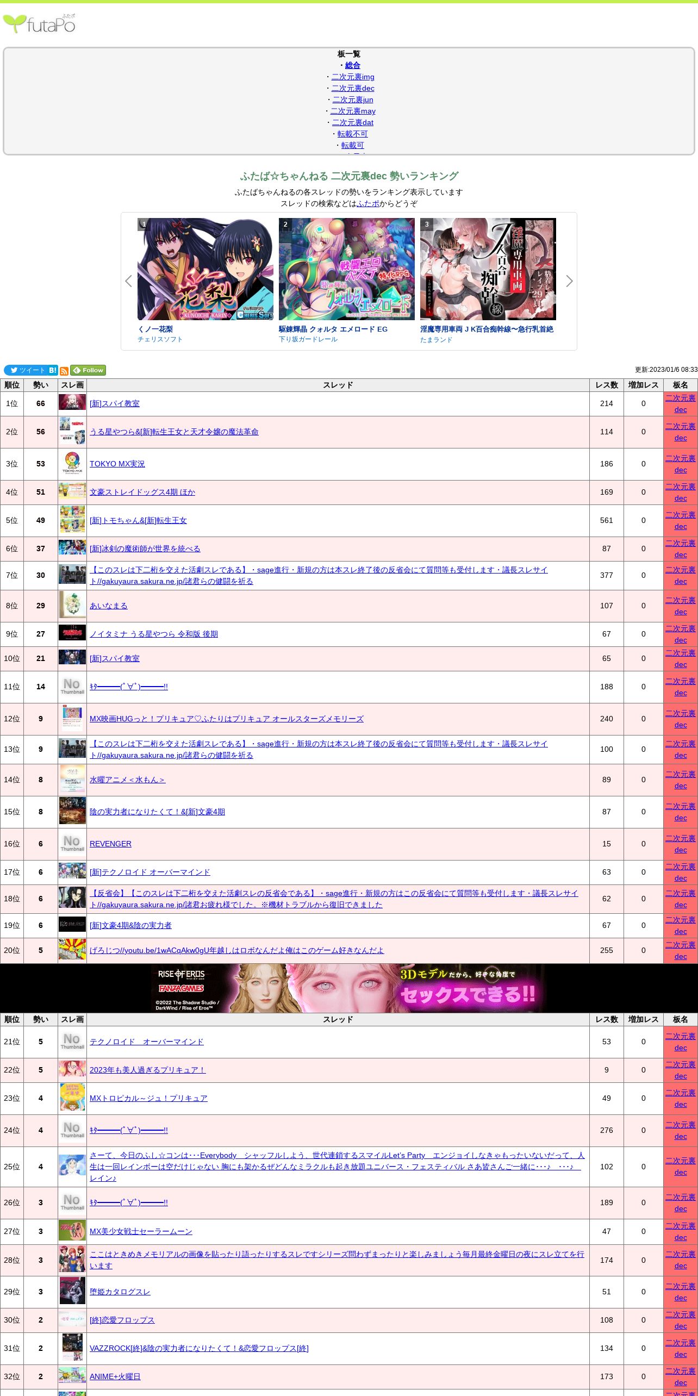Open ノイタミナ うる星やつら 令和版 後期 thread

pos(154,634)
